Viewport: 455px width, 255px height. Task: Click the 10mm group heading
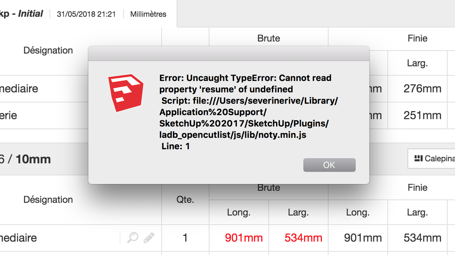tap(33, 159)
